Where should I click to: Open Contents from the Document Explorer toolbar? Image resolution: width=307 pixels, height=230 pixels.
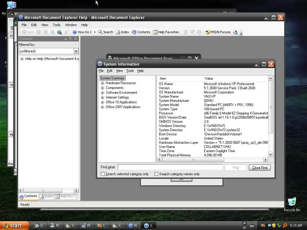pos(141,32)
